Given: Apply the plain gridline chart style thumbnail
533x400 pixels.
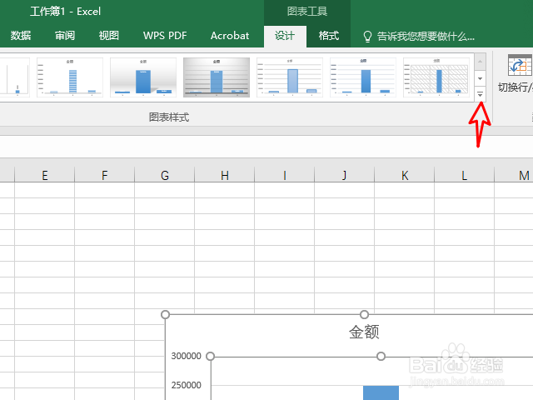Looking at the screenshot, I should (x=363, y=77).
